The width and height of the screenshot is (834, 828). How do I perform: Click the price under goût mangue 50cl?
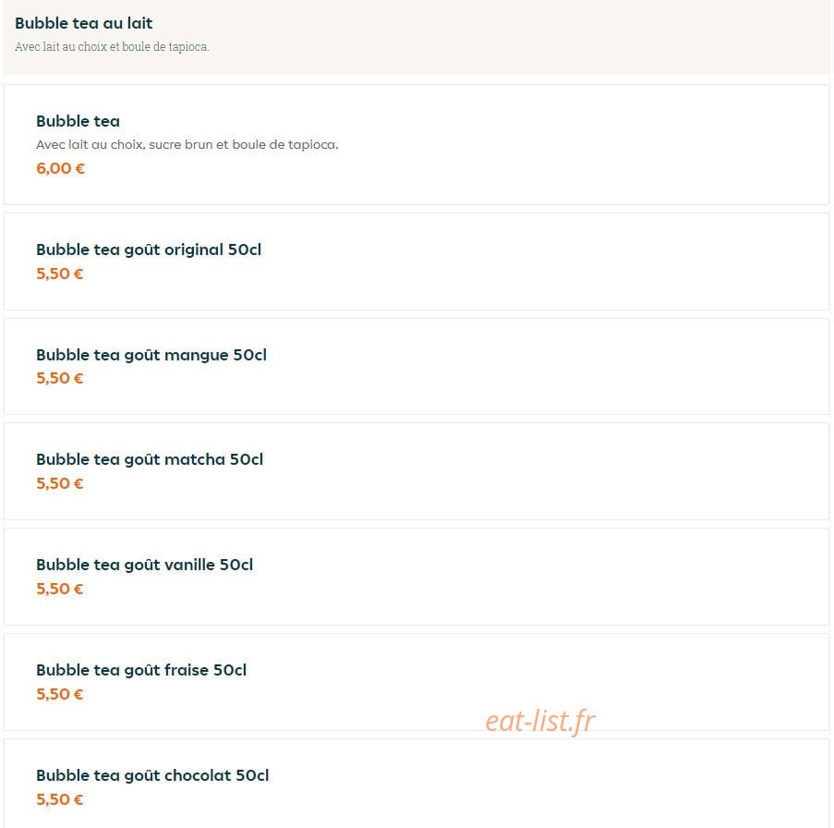tap(59, 378)
